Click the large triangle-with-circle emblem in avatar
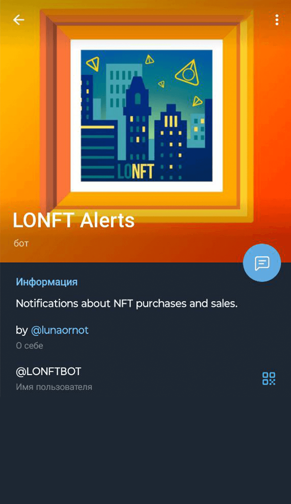Screen dimensions: 291x504 tap(188, 73)
